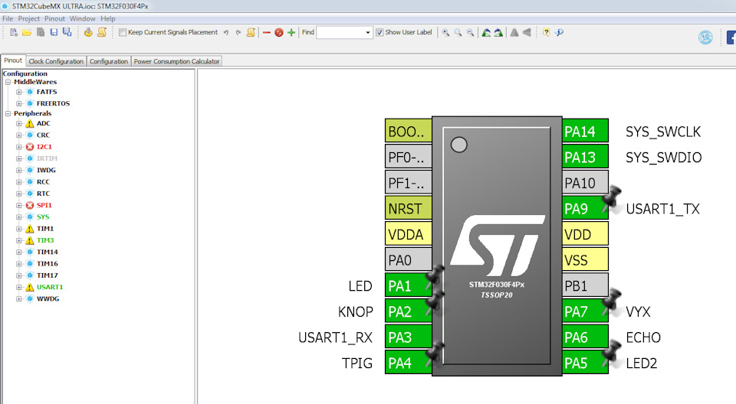Viewport: 736px width, 404px height.
Task: Click the PA7 pin labeled VYX
Action: (585, 311)
